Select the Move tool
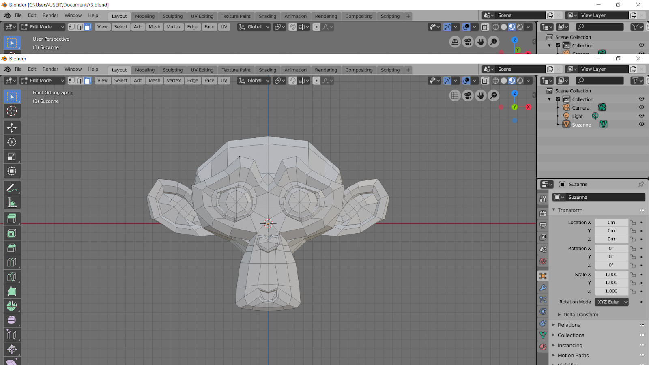The image size is (649, 365). point(12,127)
